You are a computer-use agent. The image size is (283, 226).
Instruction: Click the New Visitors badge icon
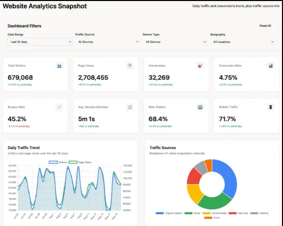[x=200, y=107]
